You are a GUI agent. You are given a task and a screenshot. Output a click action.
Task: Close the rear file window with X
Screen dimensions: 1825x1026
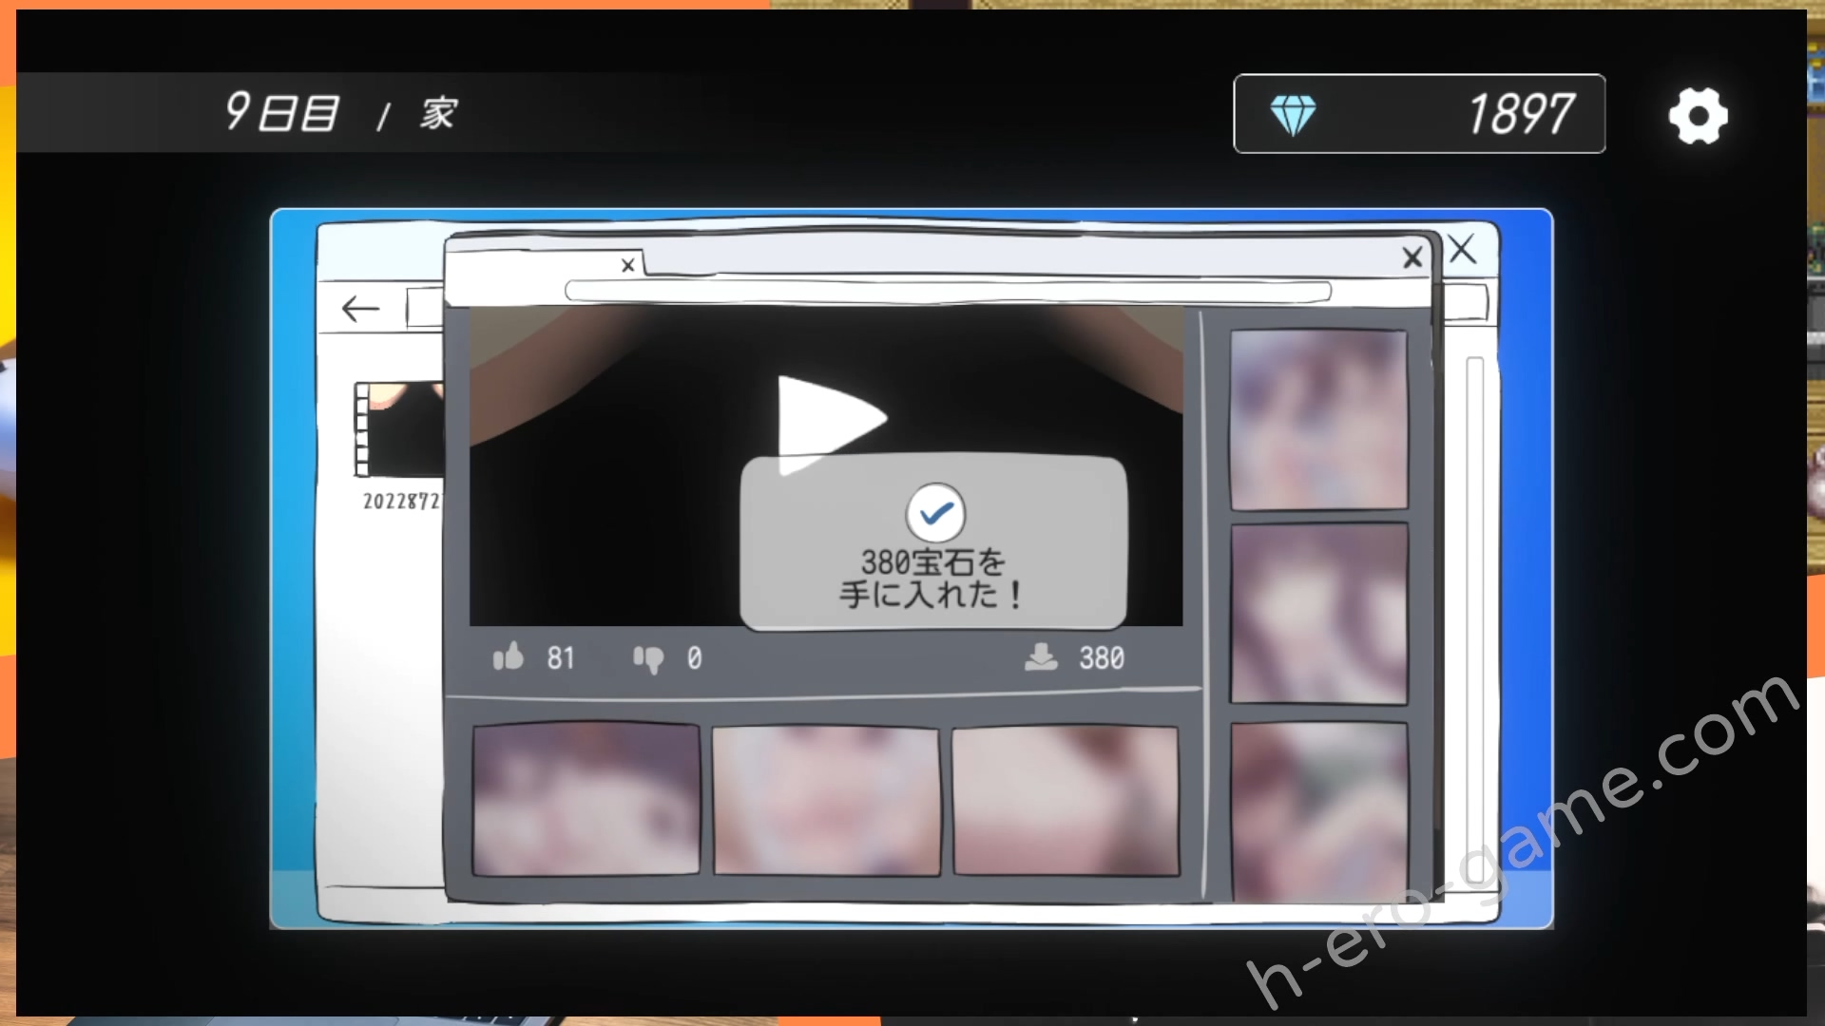click(x=1463, y=250)
